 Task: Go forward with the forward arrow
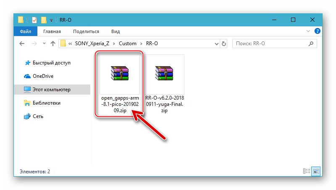pos(34,44)
